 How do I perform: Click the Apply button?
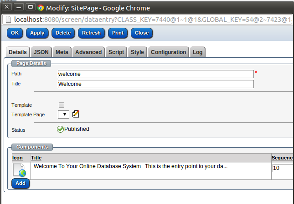[x=37, y=33]
